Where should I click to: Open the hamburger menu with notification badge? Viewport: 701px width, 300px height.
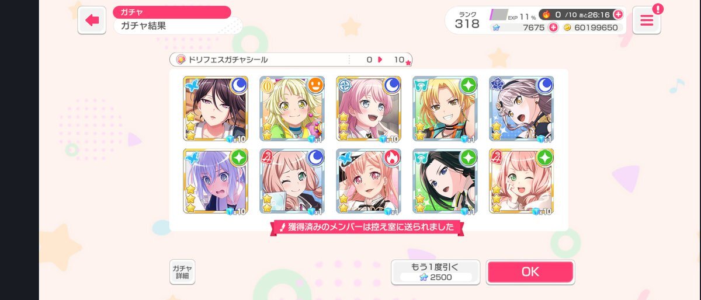pos(647,20)
